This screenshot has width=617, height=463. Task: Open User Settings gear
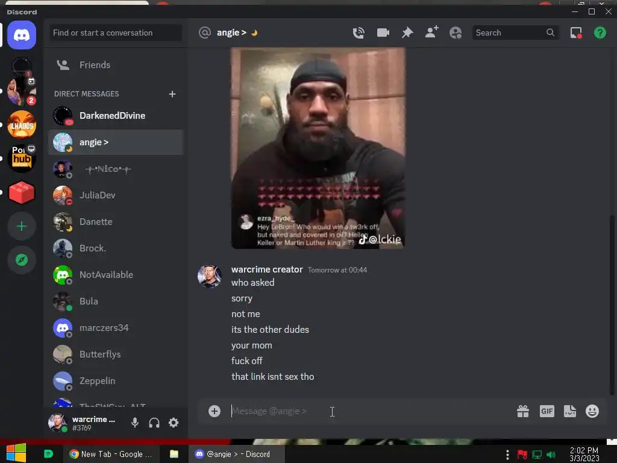coord(174,423)
